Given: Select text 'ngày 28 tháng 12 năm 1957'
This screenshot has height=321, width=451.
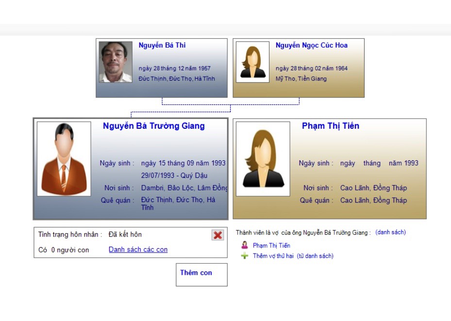Looking at the screenshot, I should coord(175,68).
